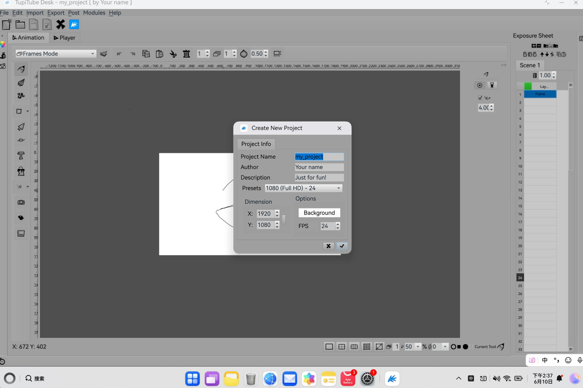Click the Cut scissors icon in animation toolbar
The height and width of the screenshot is (388, 583).
coord(173,54)
